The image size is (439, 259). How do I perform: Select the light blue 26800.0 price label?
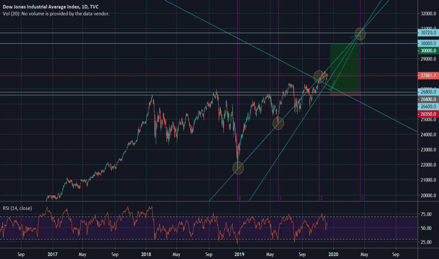tap(428, 92)
